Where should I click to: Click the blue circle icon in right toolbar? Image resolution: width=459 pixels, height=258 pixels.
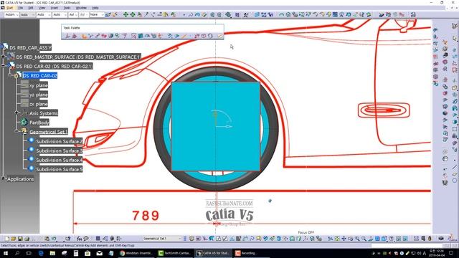[x=455, y=181]
